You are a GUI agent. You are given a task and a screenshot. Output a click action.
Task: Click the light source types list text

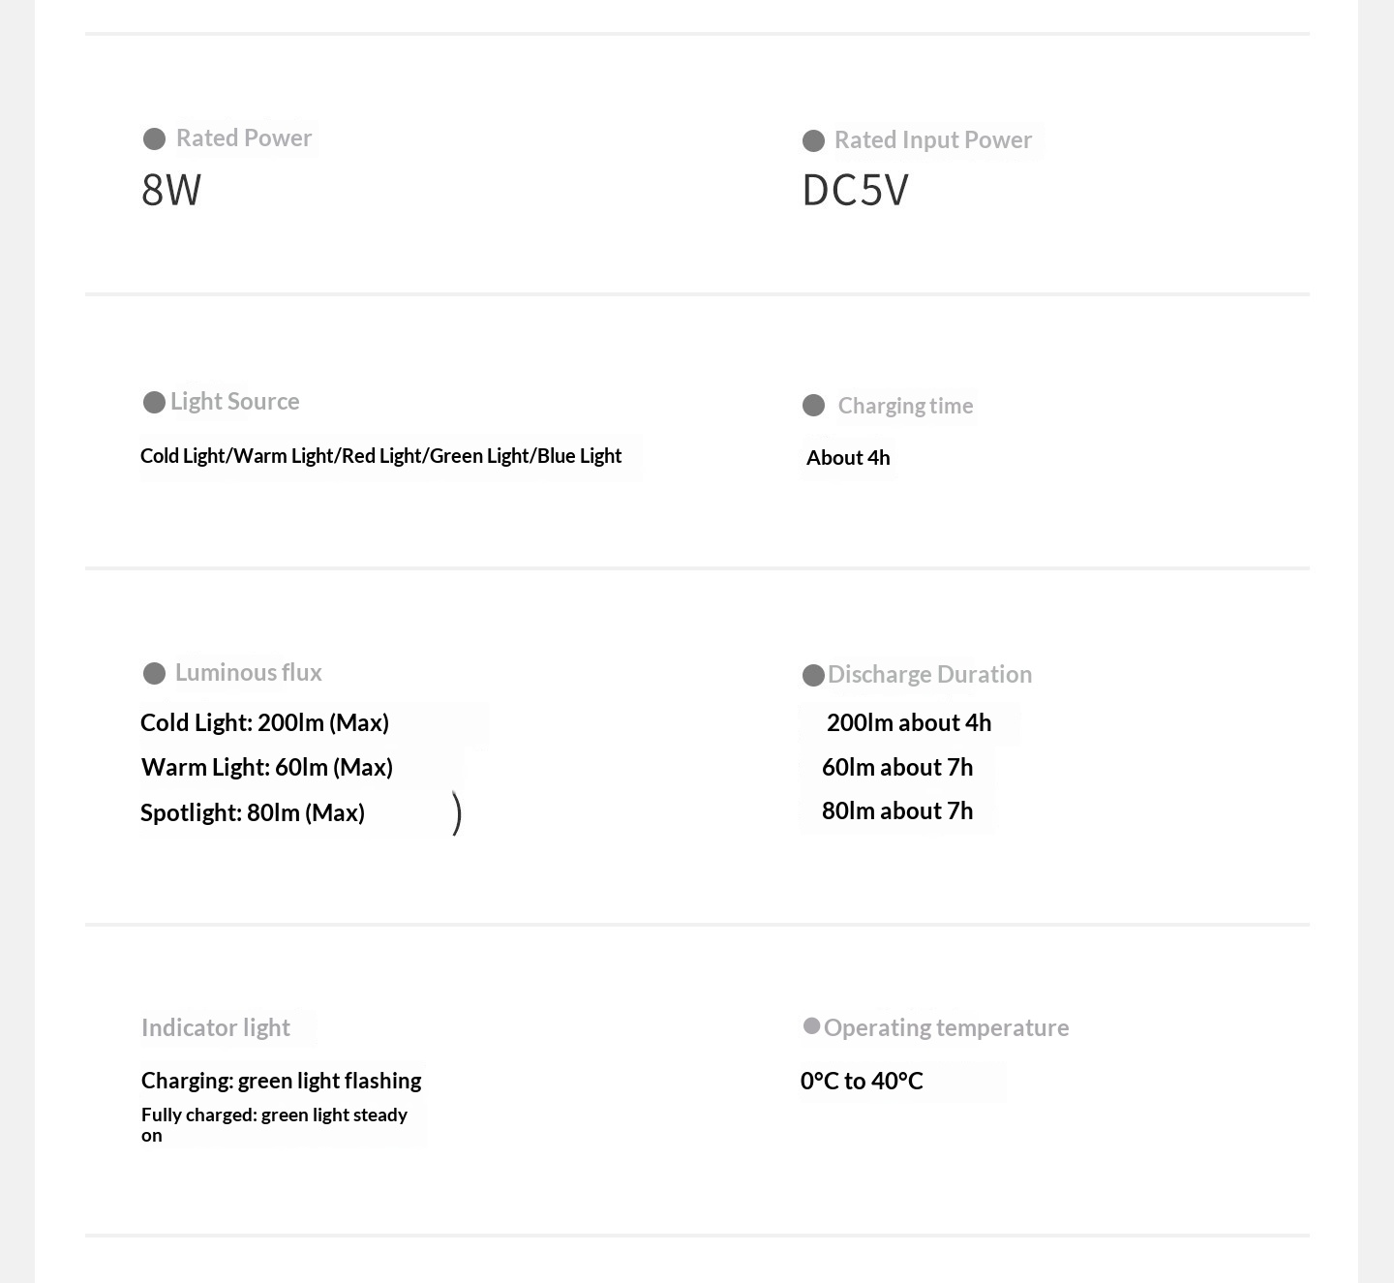(x=380, y=456)
